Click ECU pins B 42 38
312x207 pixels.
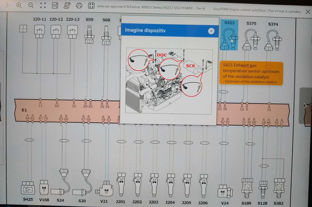click(x=222, y=107)
